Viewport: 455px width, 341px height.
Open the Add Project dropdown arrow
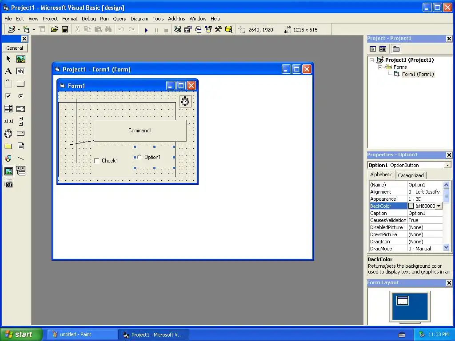19,30
